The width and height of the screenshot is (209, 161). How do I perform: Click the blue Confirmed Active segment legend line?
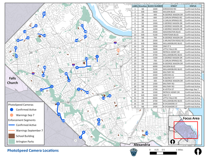[12, 125]
